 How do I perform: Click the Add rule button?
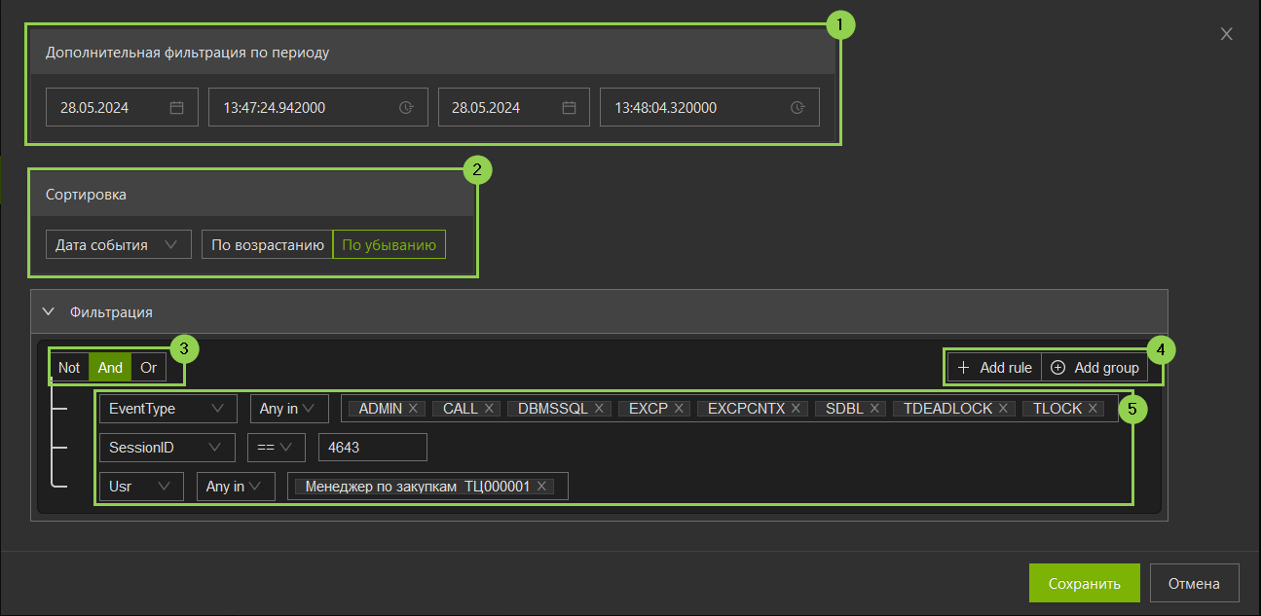[995, 368]
